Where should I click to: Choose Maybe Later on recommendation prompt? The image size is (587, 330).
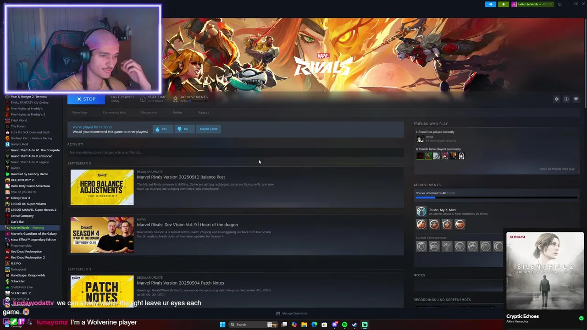tap(208, 129)
